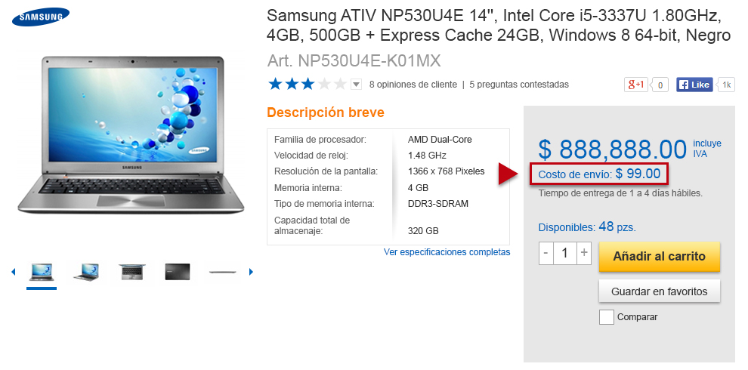
Task: Click Guardar en favoritos button
Action: tap(660, 291)
